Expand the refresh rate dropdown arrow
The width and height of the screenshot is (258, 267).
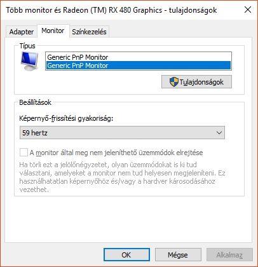219,133
